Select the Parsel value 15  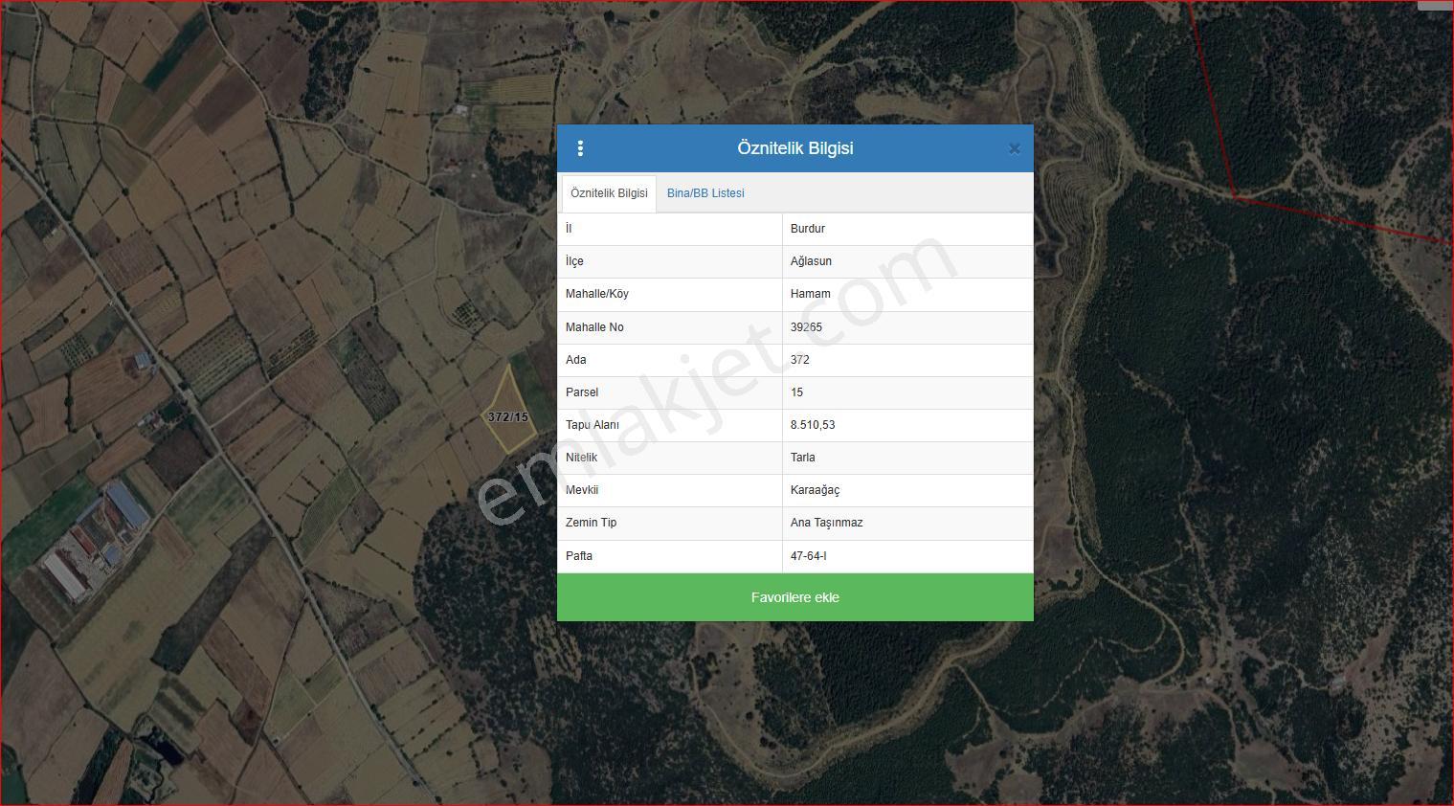pyautogui.click(x=797, y=392)
